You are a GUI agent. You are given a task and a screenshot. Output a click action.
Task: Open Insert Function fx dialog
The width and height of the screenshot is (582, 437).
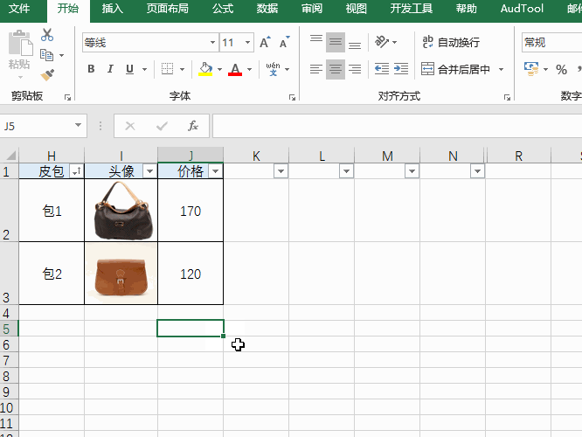[193, 126]
